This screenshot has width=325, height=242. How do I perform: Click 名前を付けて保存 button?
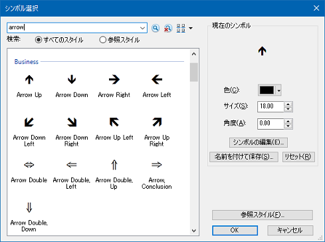[244, 157]
